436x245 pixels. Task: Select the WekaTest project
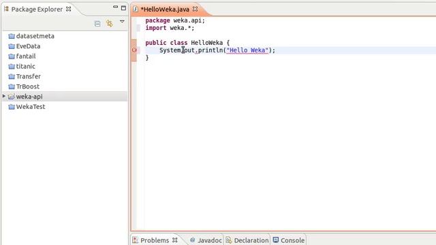[31, 107]
